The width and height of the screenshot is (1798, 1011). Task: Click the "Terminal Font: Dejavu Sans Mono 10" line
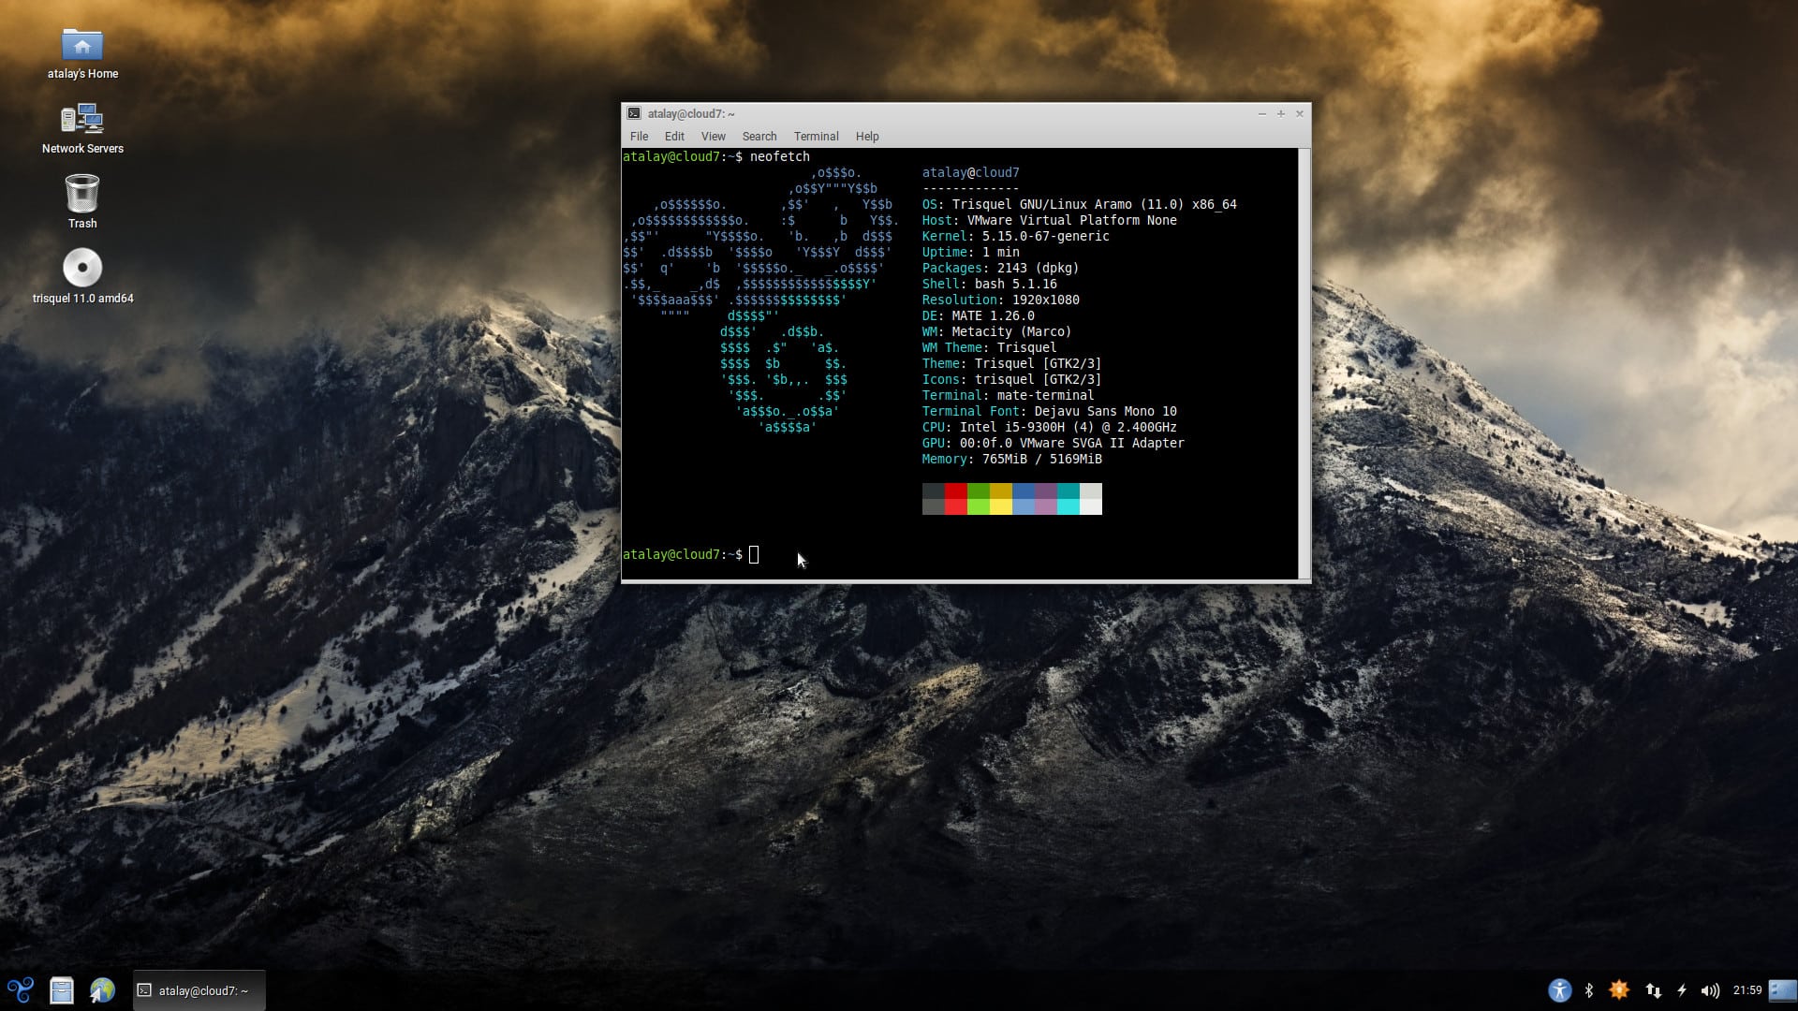(x=1049, y=411)
